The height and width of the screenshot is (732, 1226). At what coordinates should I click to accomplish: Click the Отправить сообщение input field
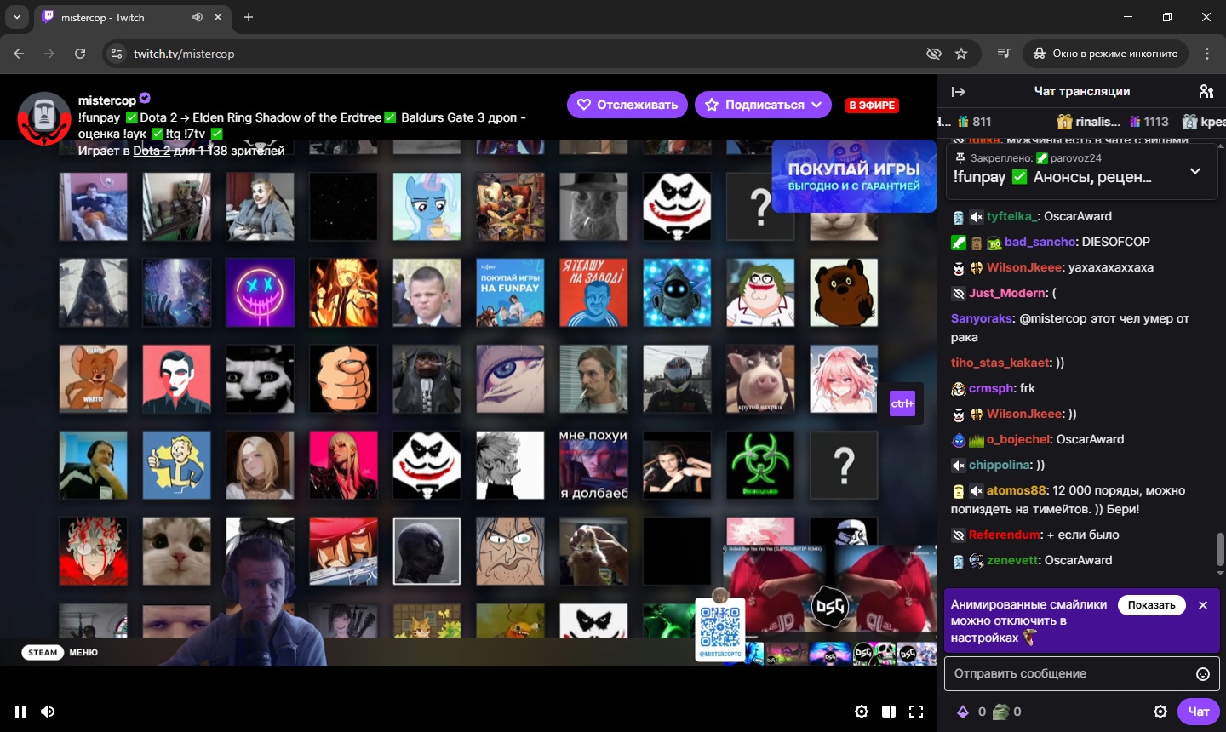click(x=1068, y=673)
